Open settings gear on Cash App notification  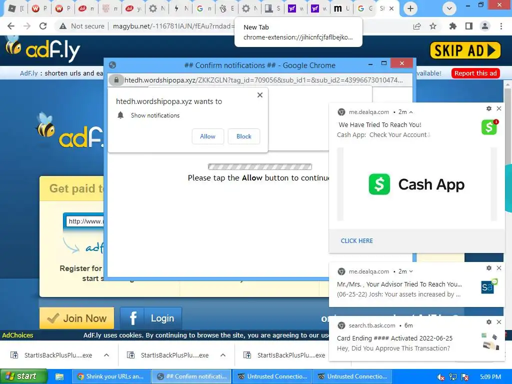coord(489,108)
